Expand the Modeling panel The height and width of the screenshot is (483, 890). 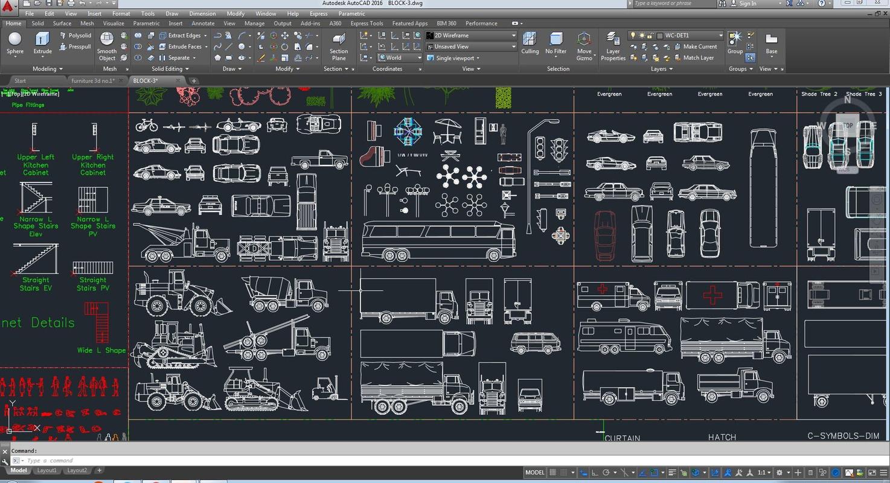click(x=48, y=69)
